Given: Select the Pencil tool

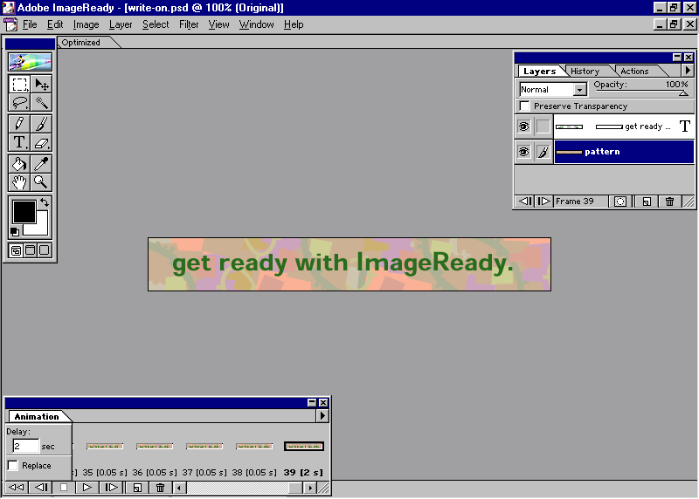Looking at the screenshot, I should (x=19, y=124).
